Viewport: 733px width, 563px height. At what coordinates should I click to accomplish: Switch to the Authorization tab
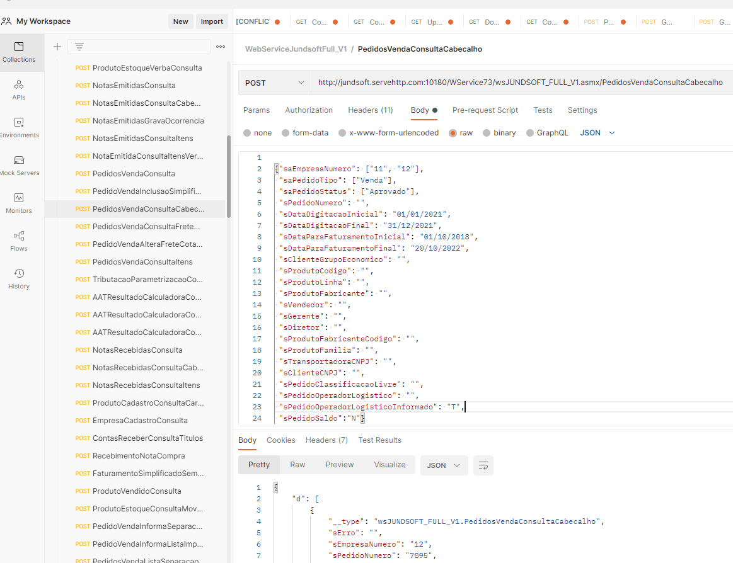[309, 110]
